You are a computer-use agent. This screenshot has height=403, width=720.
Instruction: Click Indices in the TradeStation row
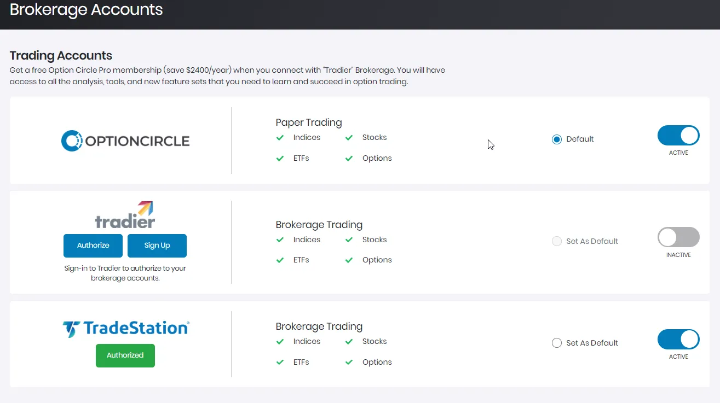point(307,342)
